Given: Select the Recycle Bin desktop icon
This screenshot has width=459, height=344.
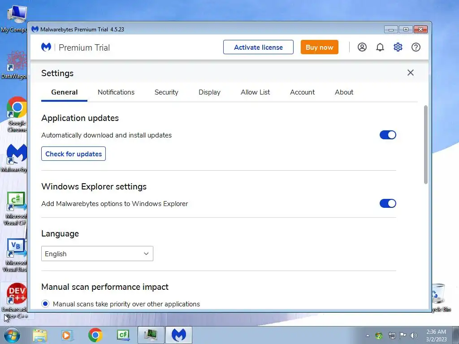Looking at the screenshot, I should pos(441,298).
